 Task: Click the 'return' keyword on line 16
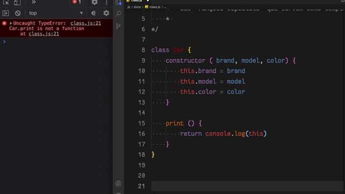tap(191, 134)
